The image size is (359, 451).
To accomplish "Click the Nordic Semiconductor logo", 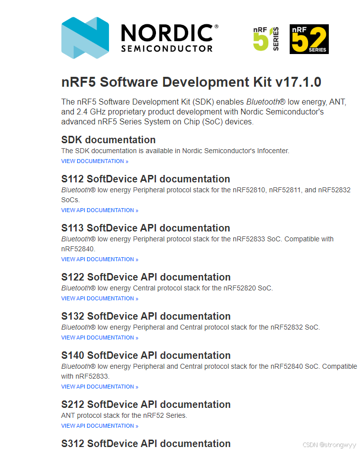I will tap(140, 38).
